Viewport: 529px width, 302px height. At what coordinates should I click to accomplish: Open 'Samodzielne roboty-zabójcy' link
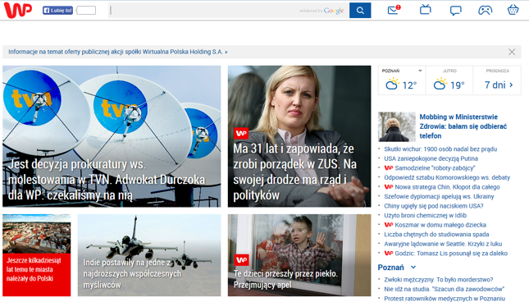(x=435, y=167)
